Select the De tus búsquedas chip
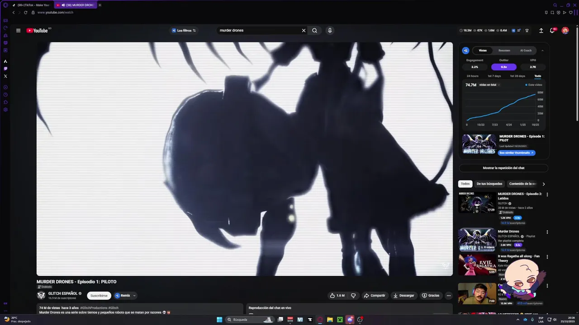579x325 pixels. pos(489,184)
